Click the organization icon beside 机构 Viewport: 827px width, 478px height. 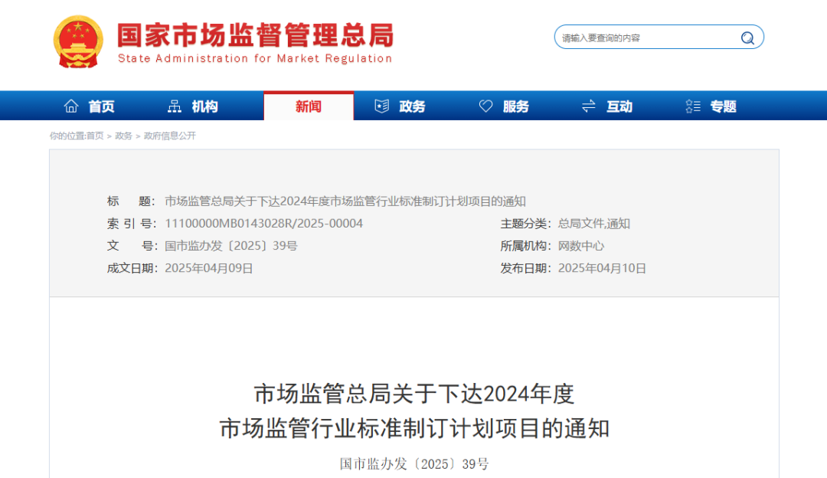pyautogui.click(x=174, y=106)
